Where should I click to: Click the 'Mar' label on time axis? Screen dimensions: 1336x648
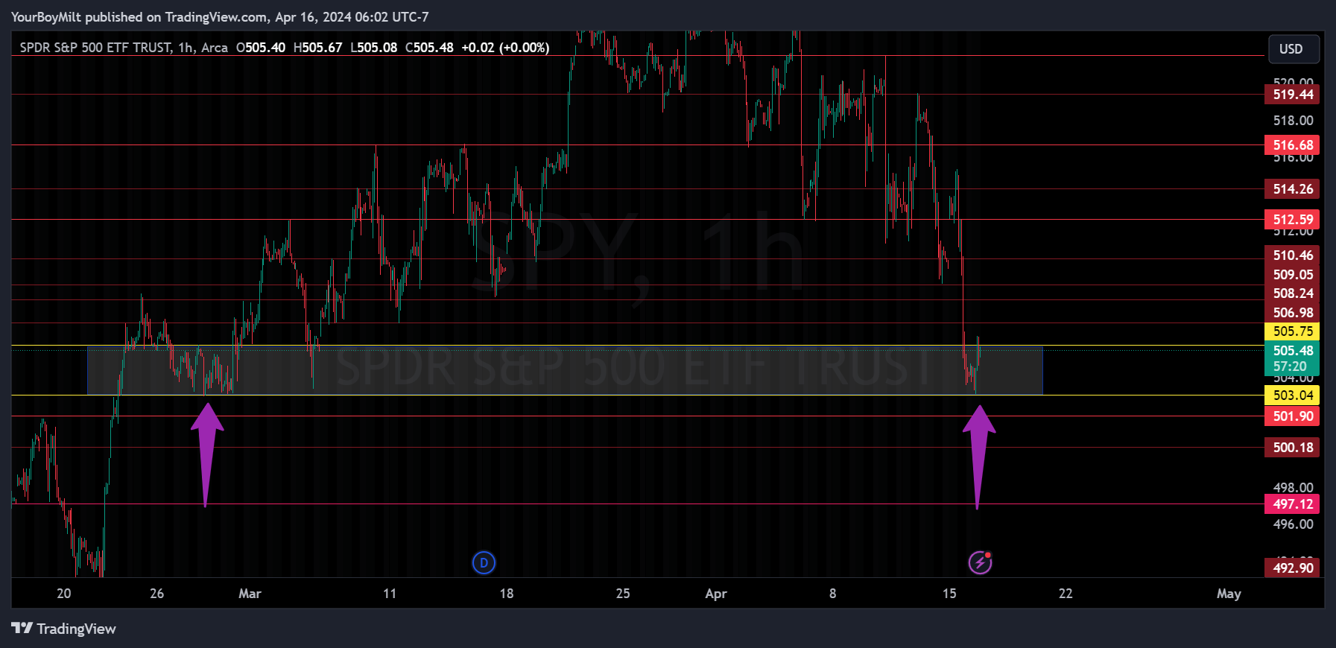tap(250, 594)
